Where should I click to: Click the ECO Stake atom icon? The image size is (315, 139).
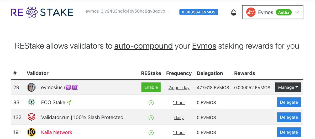(x=31, y=102)
